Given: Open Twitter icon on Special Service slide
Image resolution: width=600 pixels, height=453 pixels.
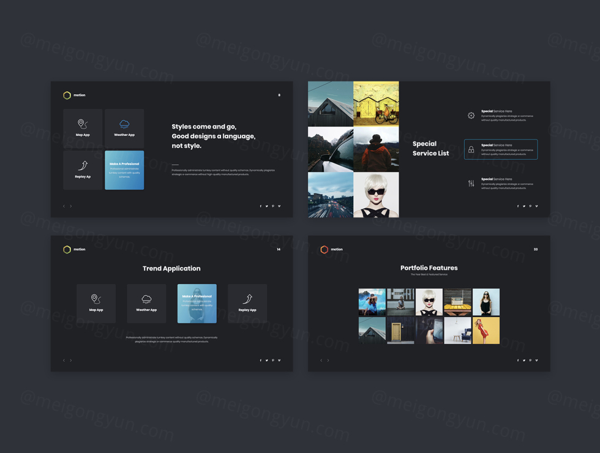Looking at the screenshot, I should point(524,206).
